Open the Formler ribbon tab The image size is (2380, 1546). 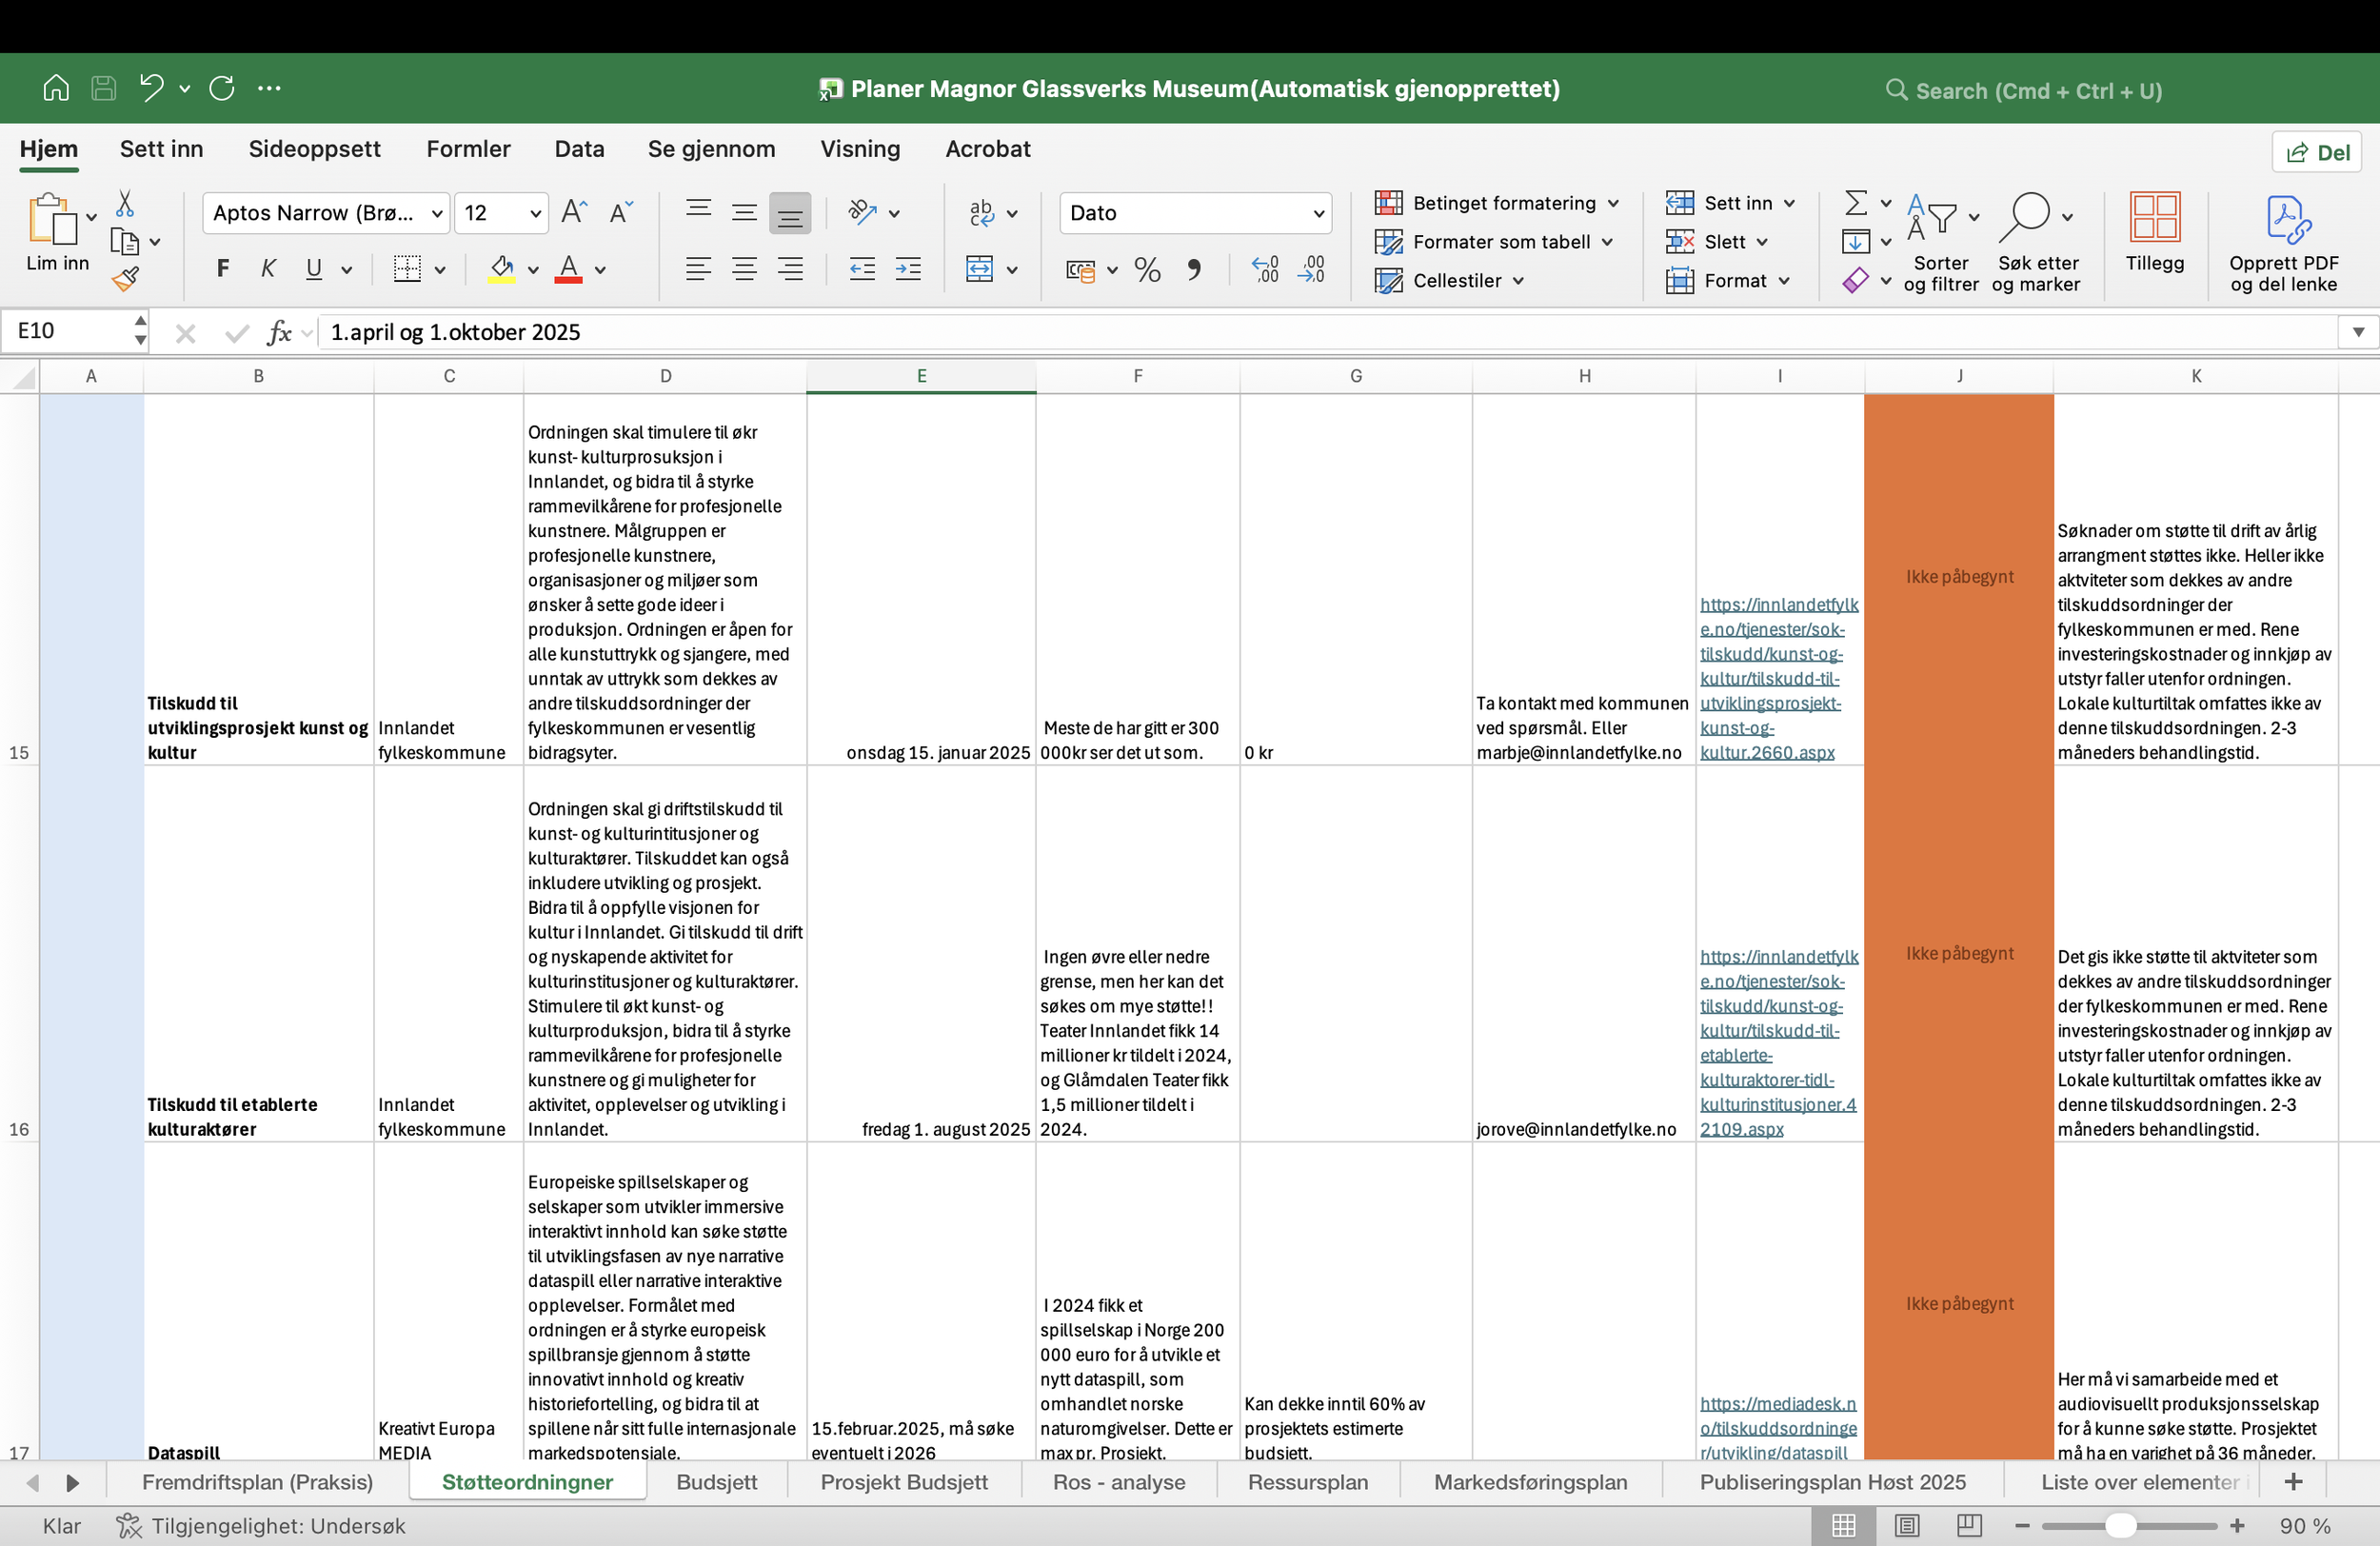click(468, 149)
